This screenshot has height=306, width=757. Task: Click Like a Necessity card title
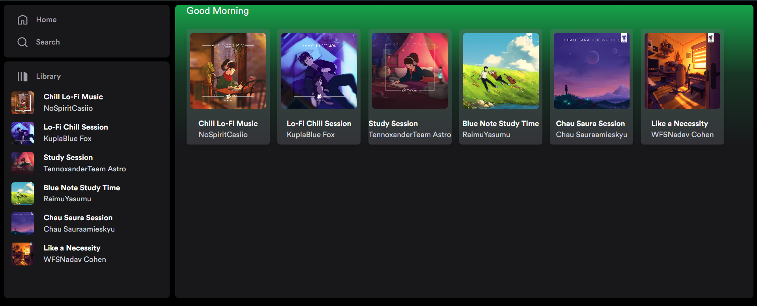coord(680,124)
